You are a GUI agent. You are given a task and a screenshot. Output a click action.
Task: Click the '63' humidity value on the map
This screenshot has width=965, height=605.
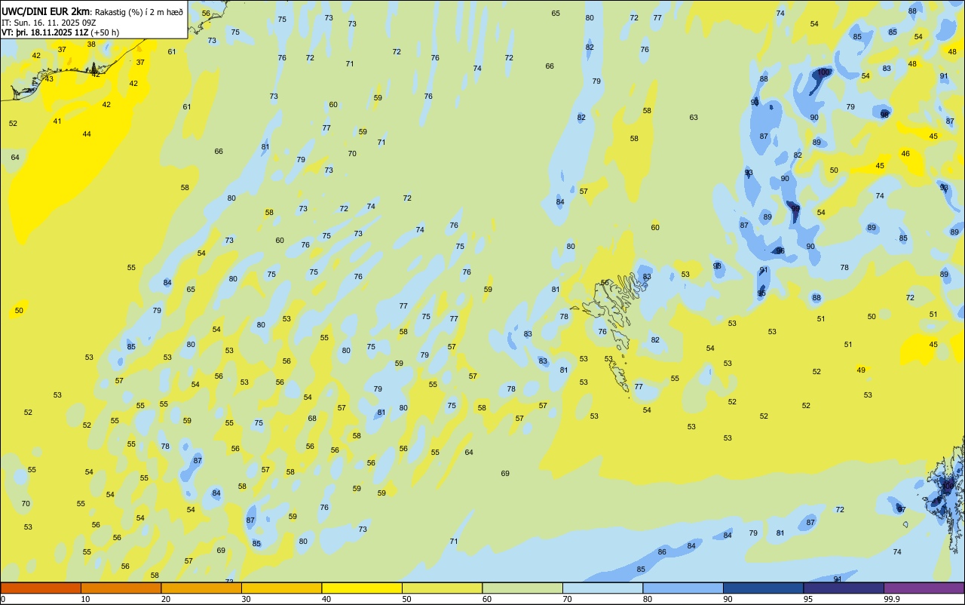tap(694, 117)
